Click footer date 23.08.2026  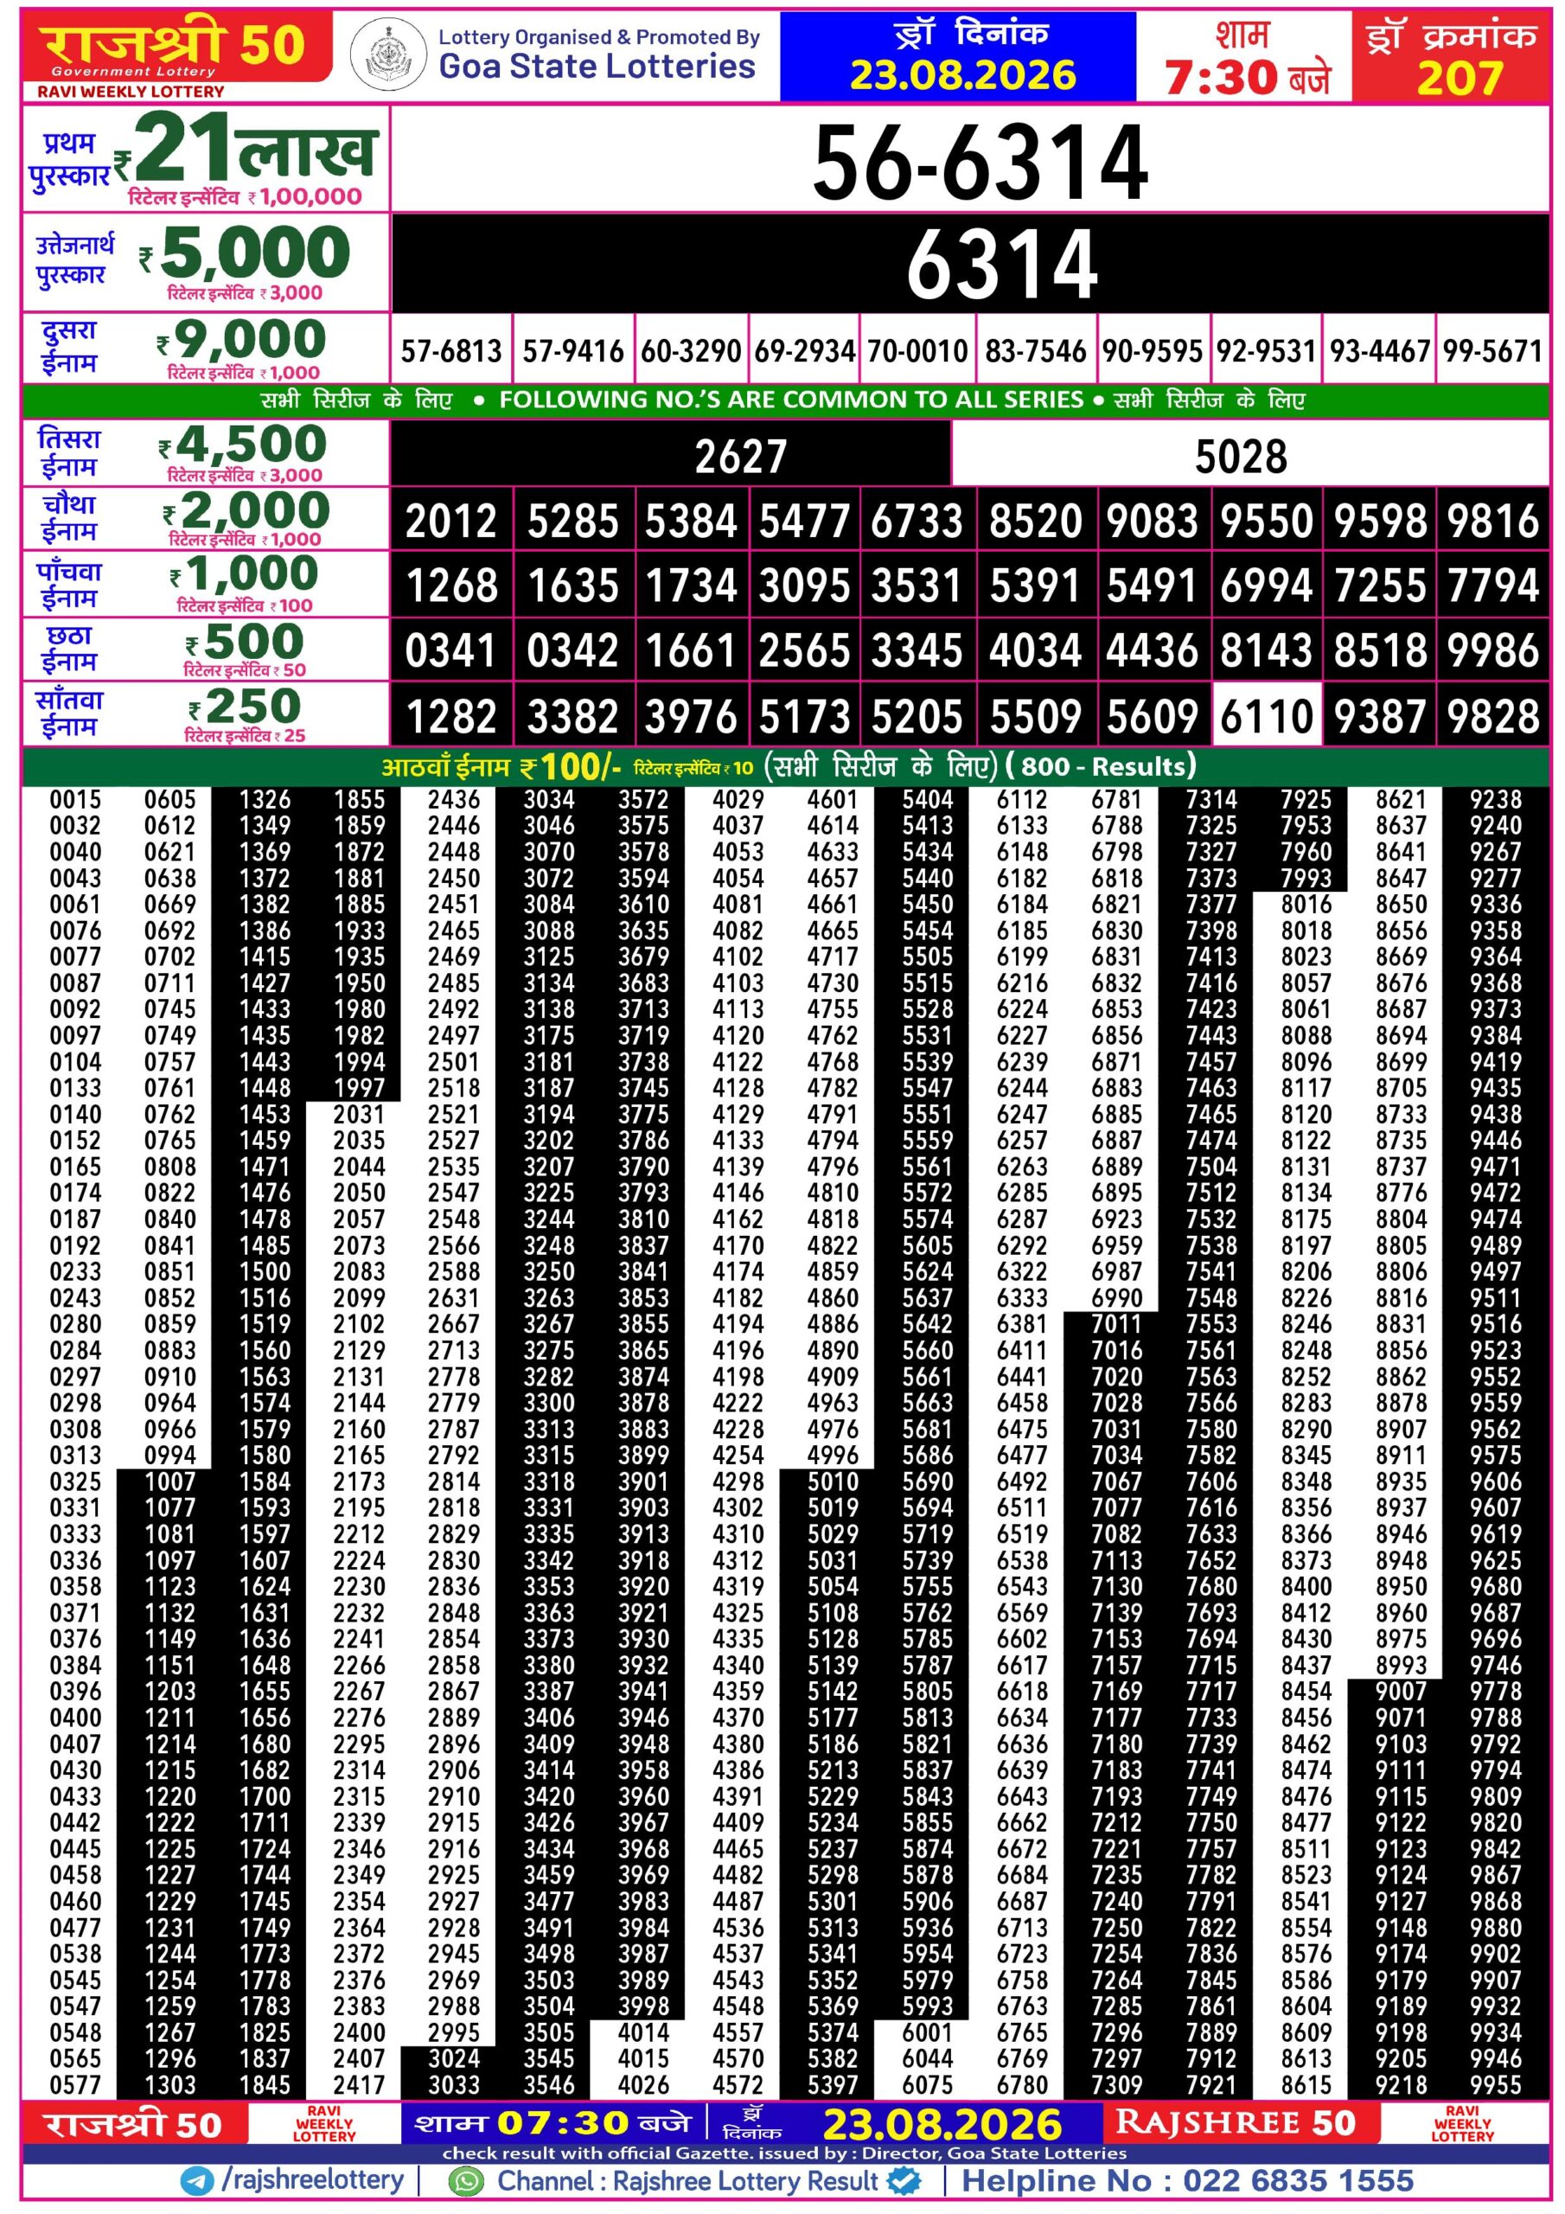click(942, 2125)
